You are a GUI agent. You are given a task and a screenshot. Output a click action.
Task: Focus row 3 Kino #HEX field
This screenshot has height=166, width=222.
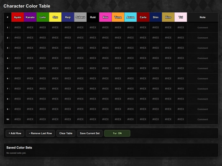pyautogui.click(x=168, y=48)
